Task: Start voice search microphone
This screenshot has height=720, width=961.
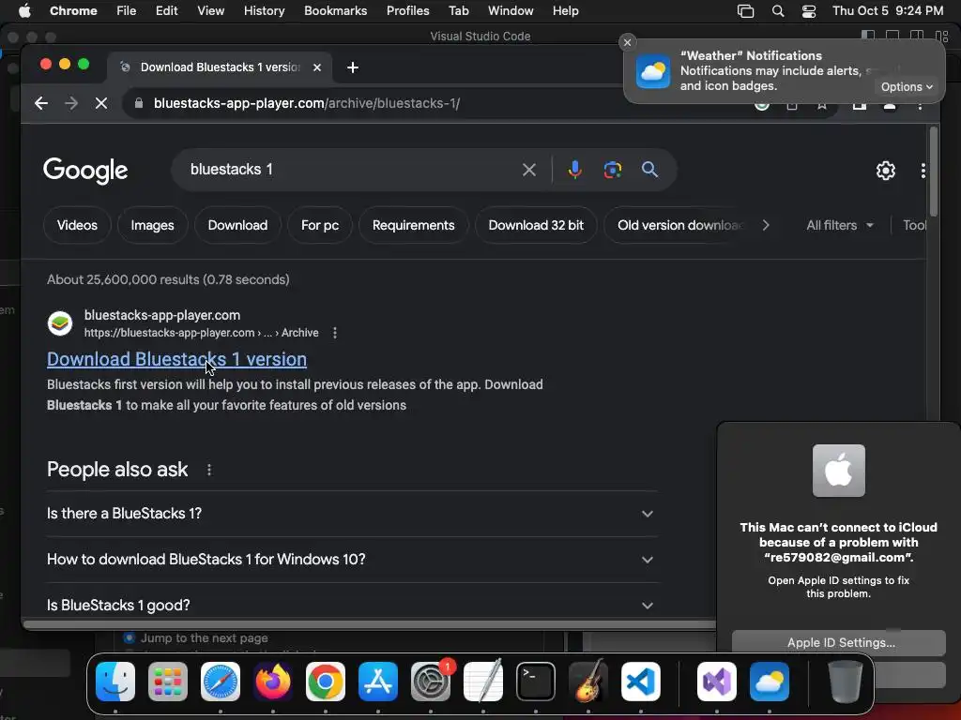Action: point(574,170)
